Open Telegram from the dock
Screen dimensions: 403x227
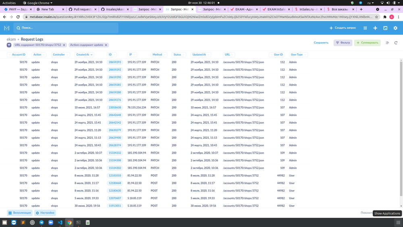click(42, 222)
